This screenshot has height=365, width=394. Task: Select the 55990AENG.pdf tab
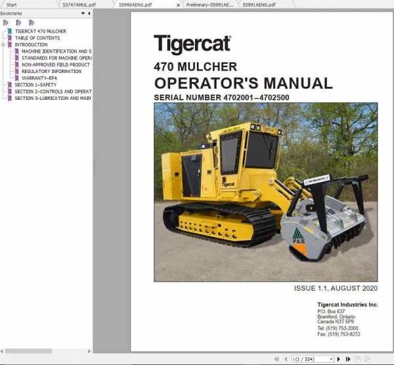pyautogui.click(x=135, y=5)
